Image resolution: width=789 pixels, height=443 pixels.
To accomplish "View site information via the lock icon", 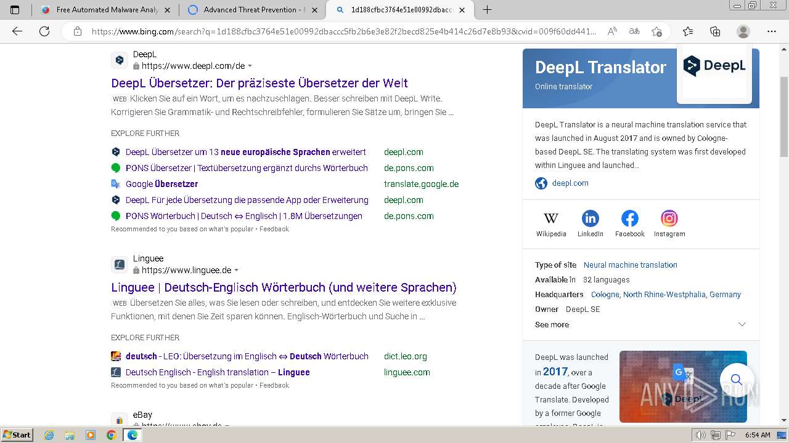I will pos(78,31).
